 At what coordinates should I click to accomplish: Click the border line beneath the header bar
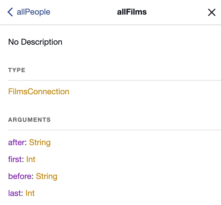coord(110,25)
